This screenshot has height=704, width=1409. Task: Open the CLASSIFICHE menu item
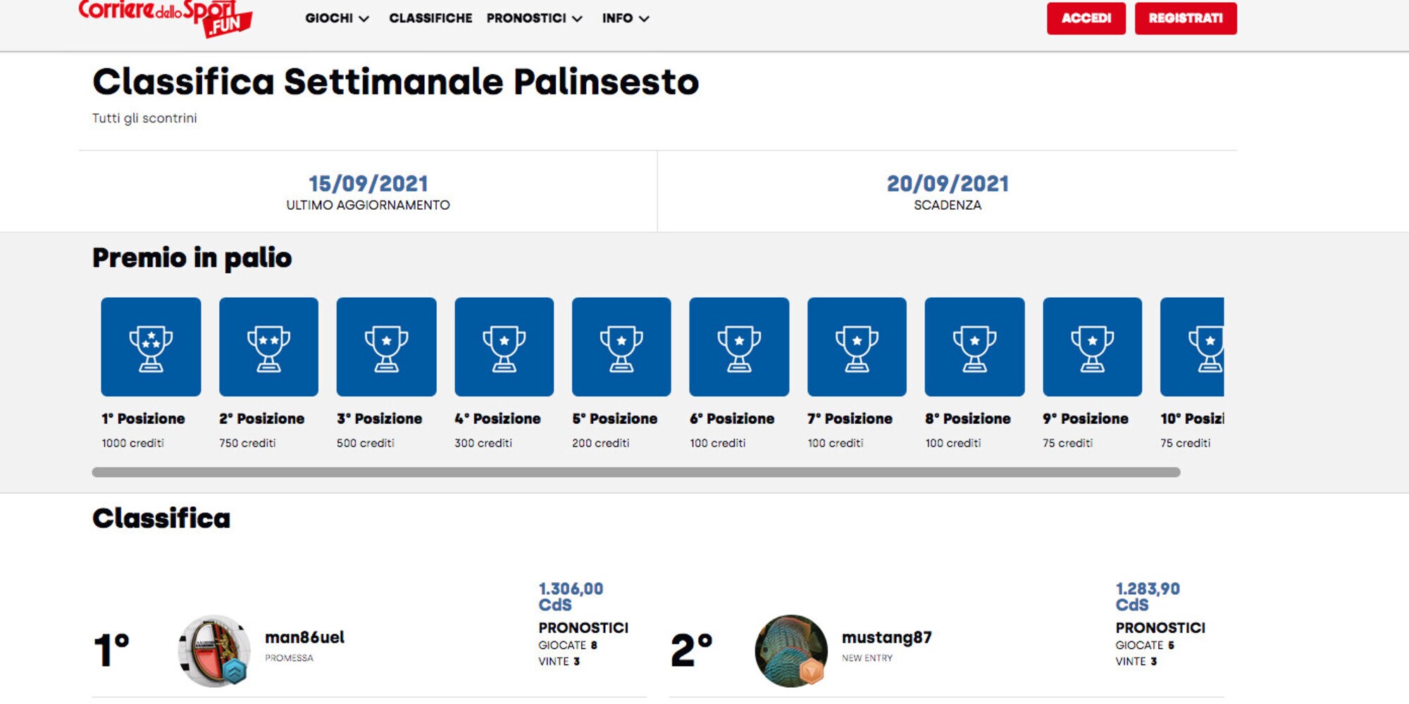pyautogui.click(x=430, y=18)
